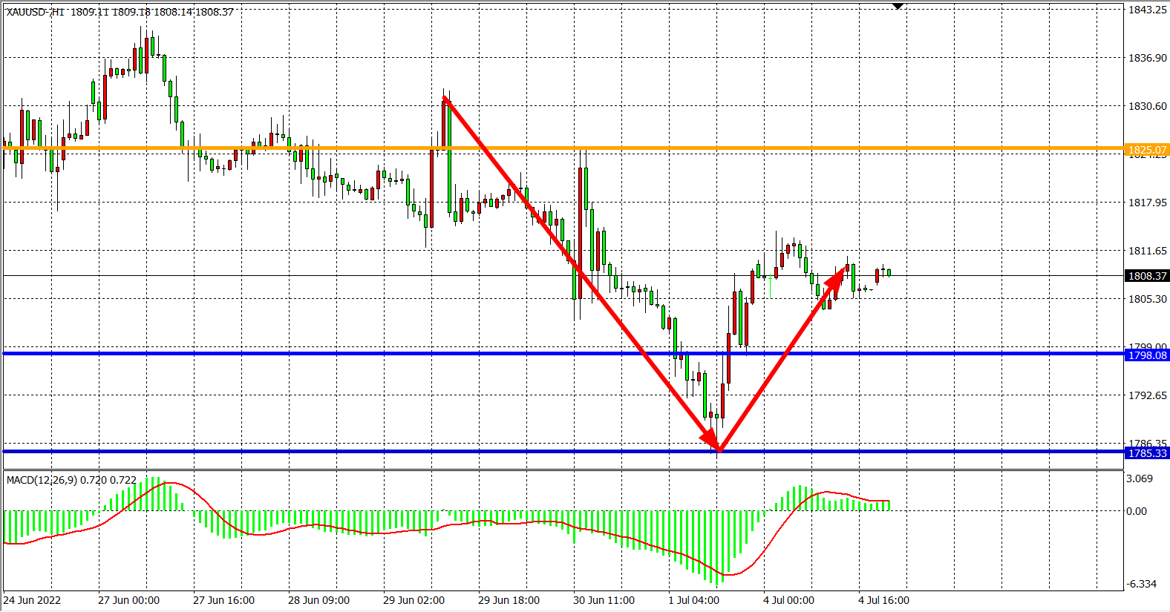Viewport: 1170px width, 612px height.
Task: Click the chart shift triangle marker at top
Action: pos(898,7)
